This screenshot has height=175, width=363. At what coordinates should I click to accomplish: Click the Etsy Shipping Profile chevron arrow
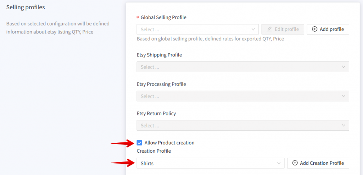(343, 67)
